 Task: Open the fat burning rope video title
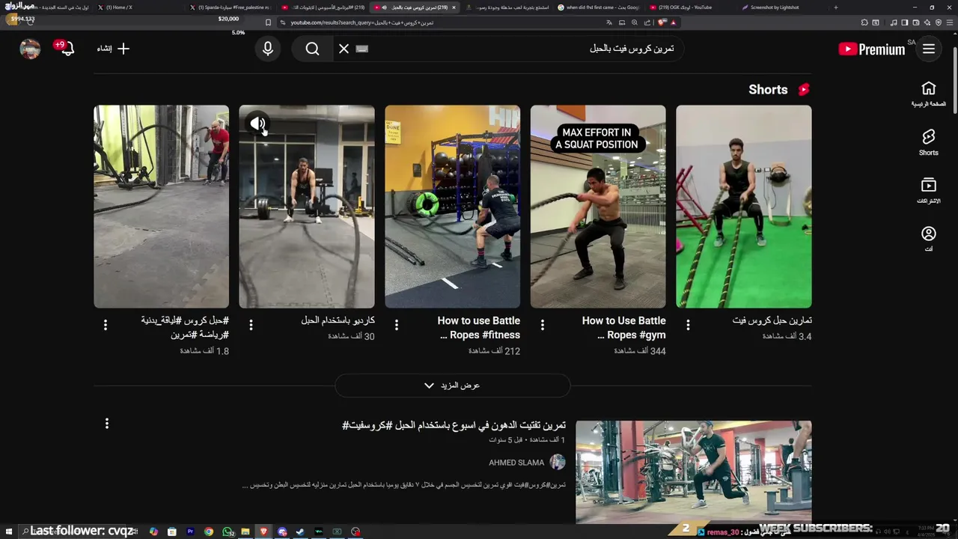click(x=454, y=425)
